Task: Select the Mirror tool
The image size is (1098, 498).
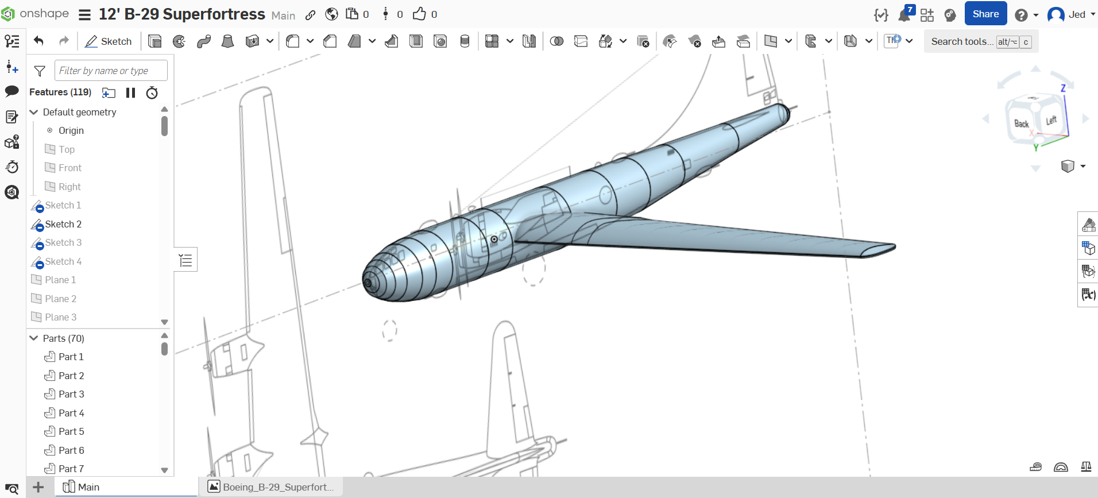Action: coord(529,41)
